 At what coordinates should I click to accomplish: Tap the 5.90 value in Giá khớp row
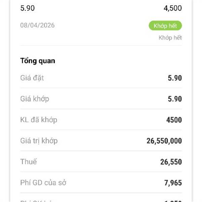pyautogui.click(x=175, y=99)
